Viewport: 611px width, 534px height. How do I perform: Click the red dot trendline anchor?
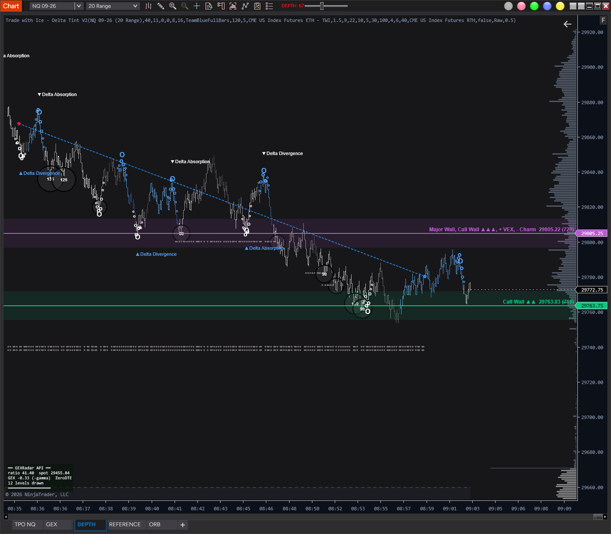19,124
